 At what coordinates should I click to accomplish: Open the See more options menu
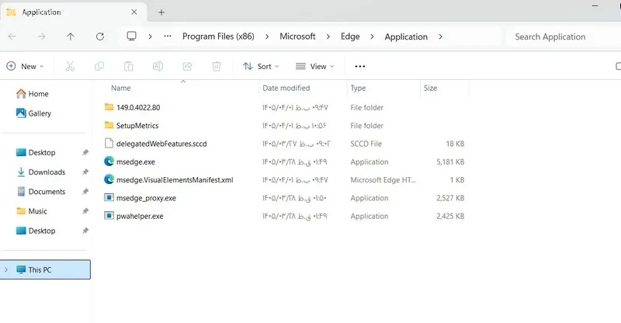[360, 66]
